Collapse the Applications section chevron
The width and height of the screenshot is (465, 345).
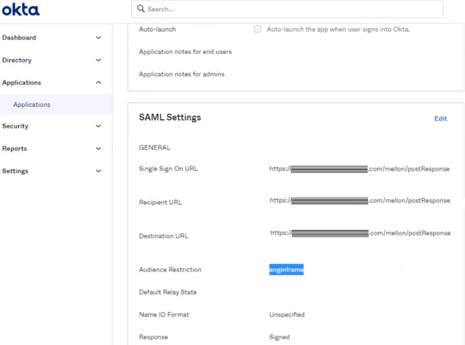(x=98, y=82)
